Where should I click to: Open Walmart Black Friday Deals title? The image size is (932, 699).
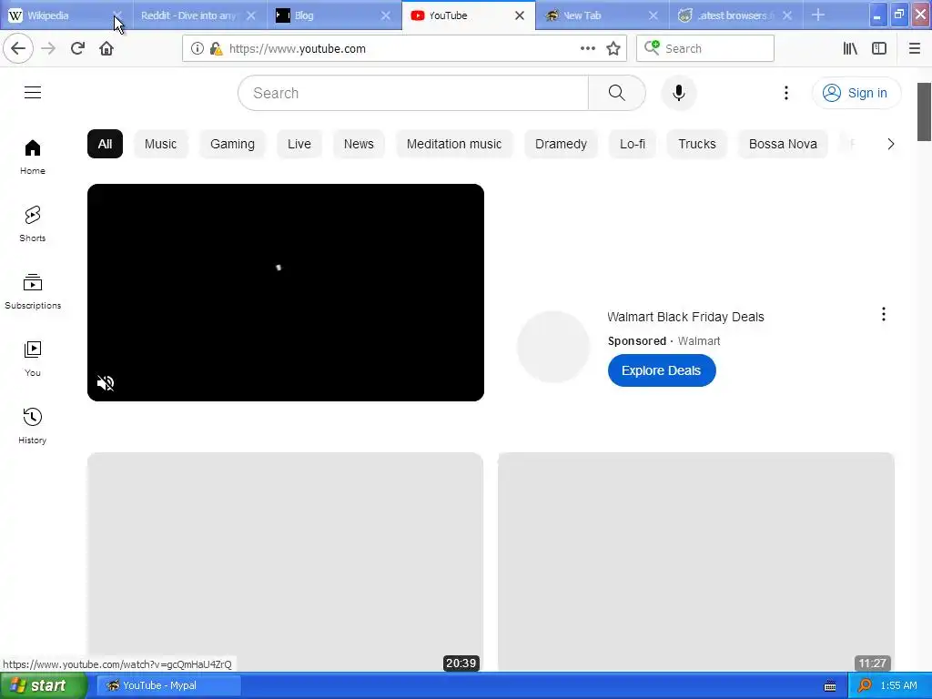tap(685, 317)
